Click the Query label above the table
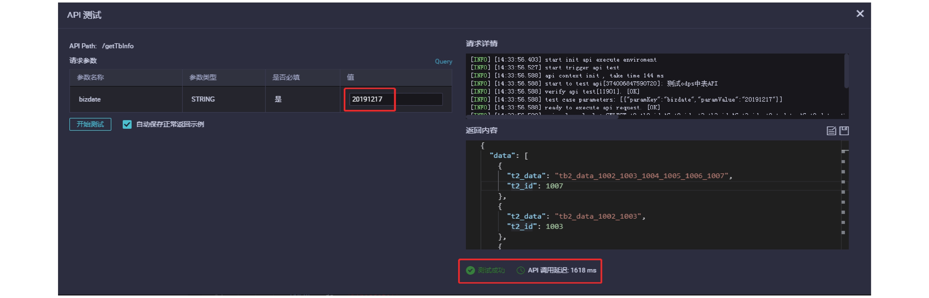The width and height of the screenshot is (929, 298). 443,62
